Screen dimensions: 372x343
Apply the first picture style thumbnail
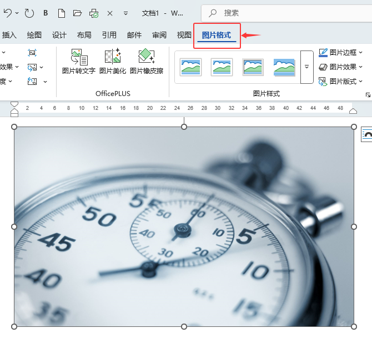click(x=191, y=67)
